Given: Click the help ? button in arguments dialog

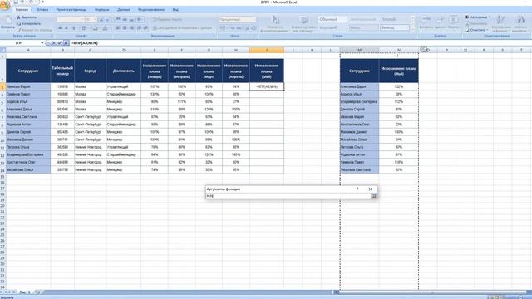Looking at the screenshot, I should pyautogui.click(x=357, y=189).
